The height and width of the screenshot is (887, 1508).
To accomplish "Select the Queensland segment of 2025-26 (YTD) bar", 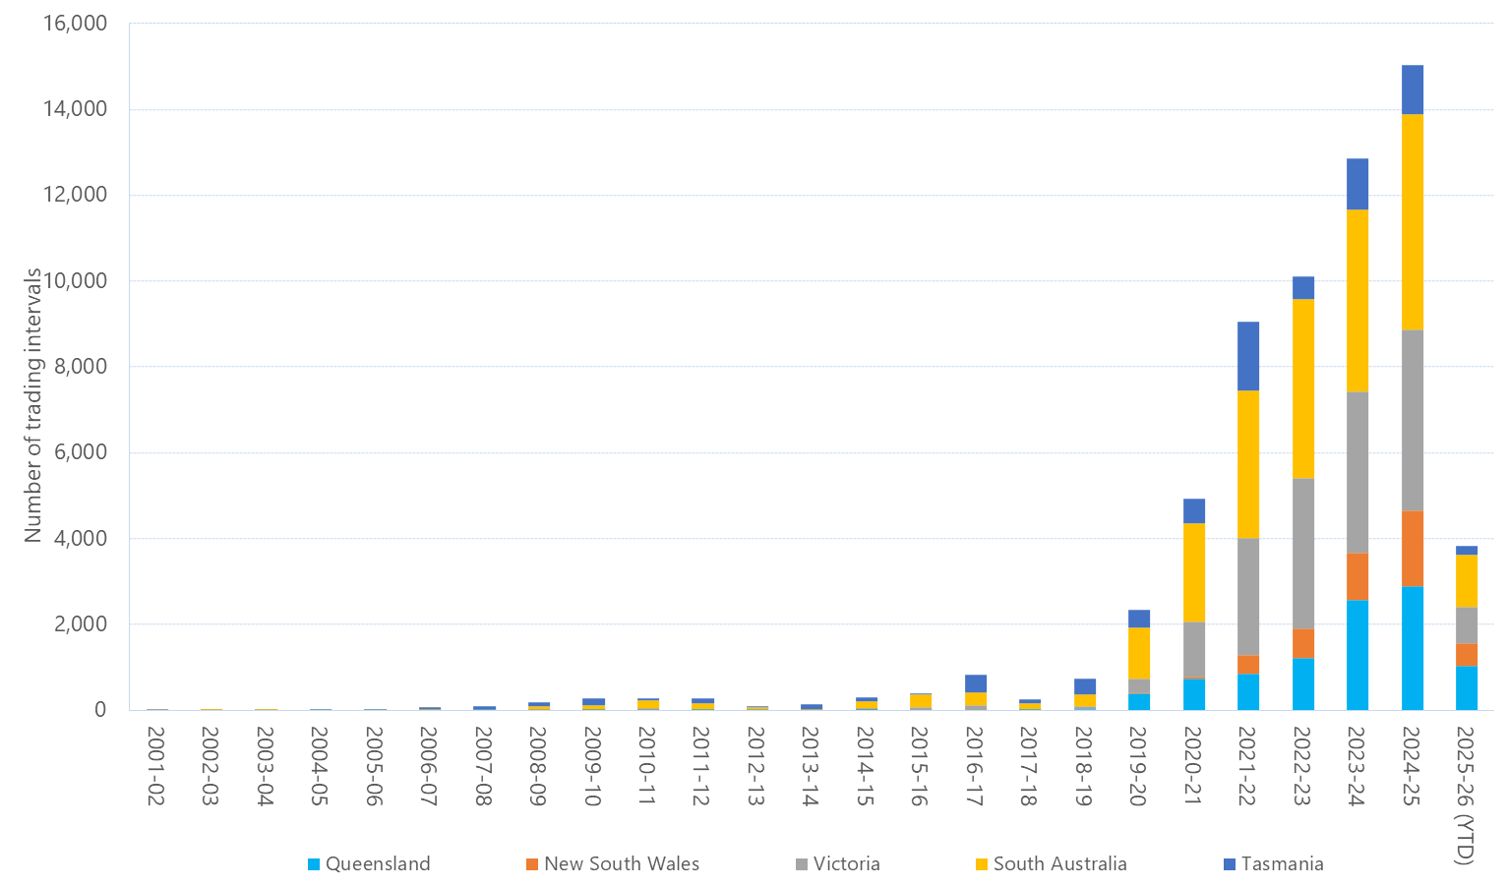I will click(1466, 687).
